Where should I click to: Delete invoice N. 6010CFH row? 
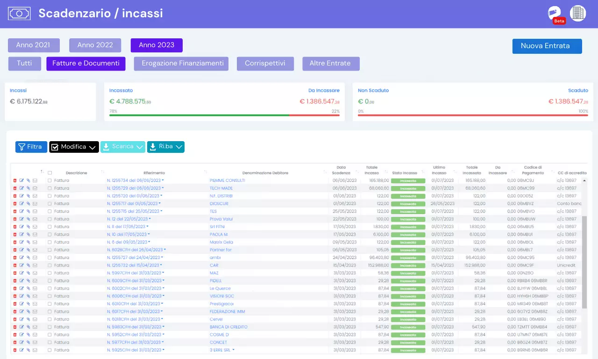[14, 304]
